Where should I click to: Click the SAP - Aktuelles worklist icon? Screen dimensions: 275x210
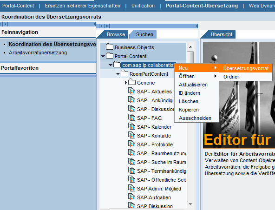(x=132, y=91)
